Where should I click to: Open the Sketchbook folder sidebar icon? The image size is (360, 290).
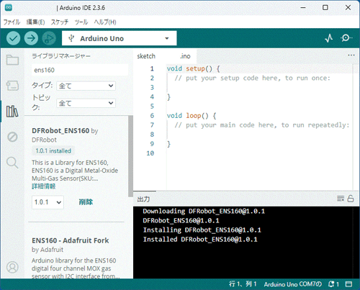(x=12, y=60)
